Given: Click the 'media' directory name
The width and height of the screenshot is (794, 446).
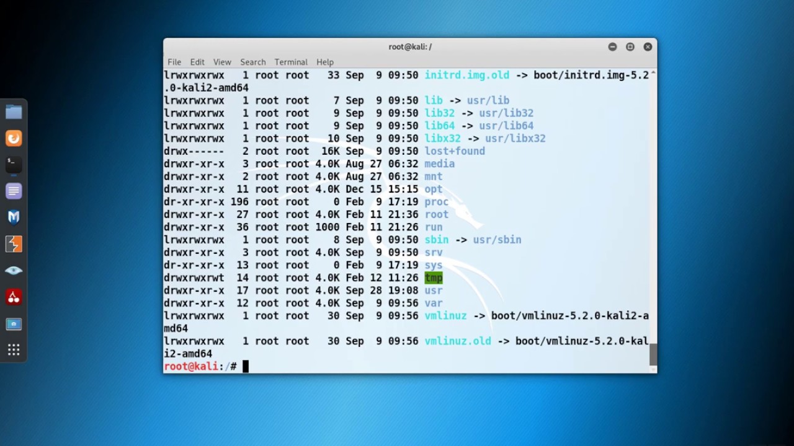Looking at the screenshot, I should (x=440, y=164).
